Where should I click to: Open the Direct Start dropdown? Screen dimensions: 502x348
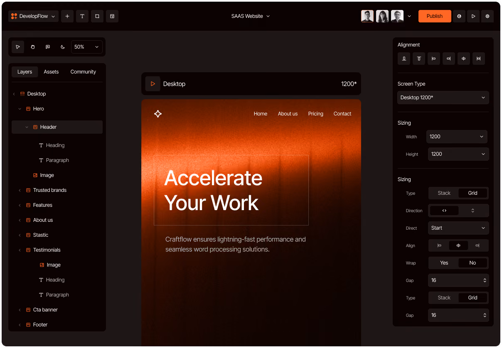[x=458, y=228]
